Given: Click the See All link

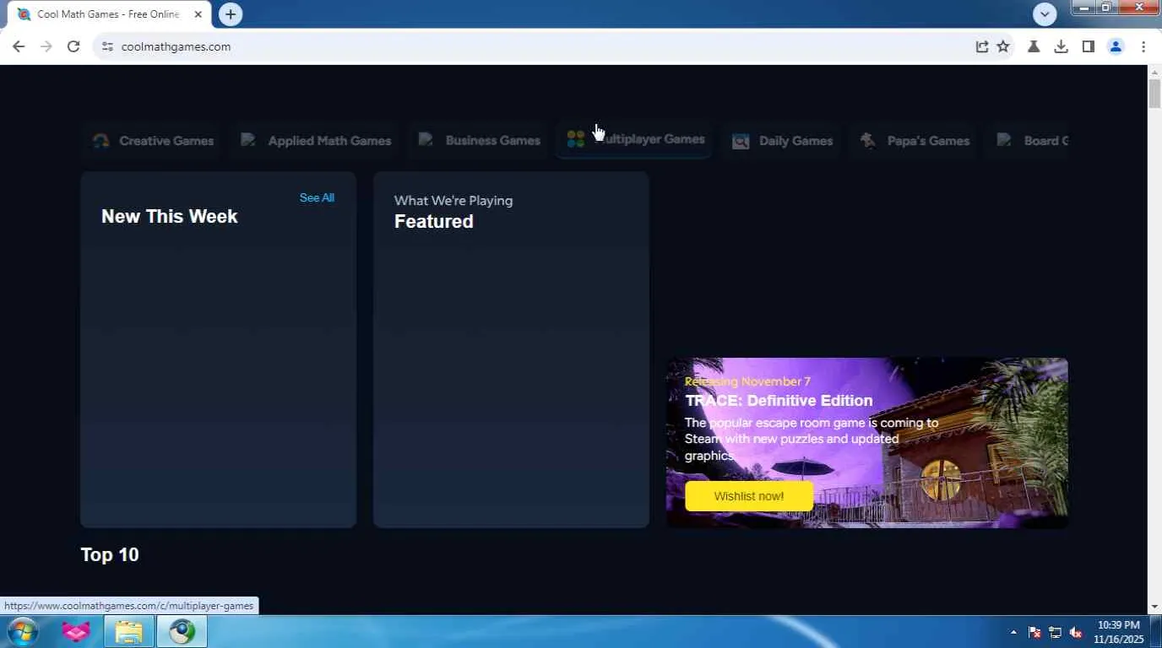Looking at the screenshot, I should (x=317, y=197).
